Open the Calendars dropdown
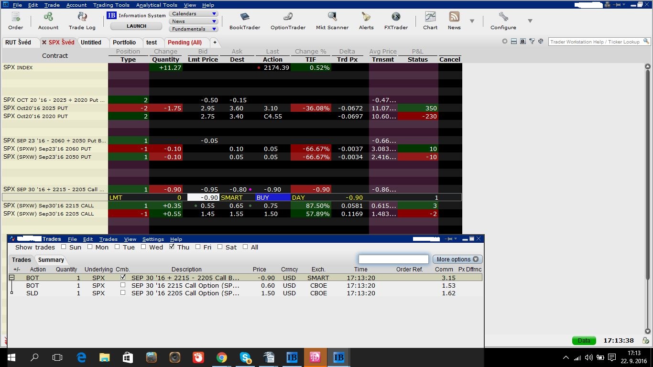The width and height of the screenshot is (653, 367). [194, 14]
